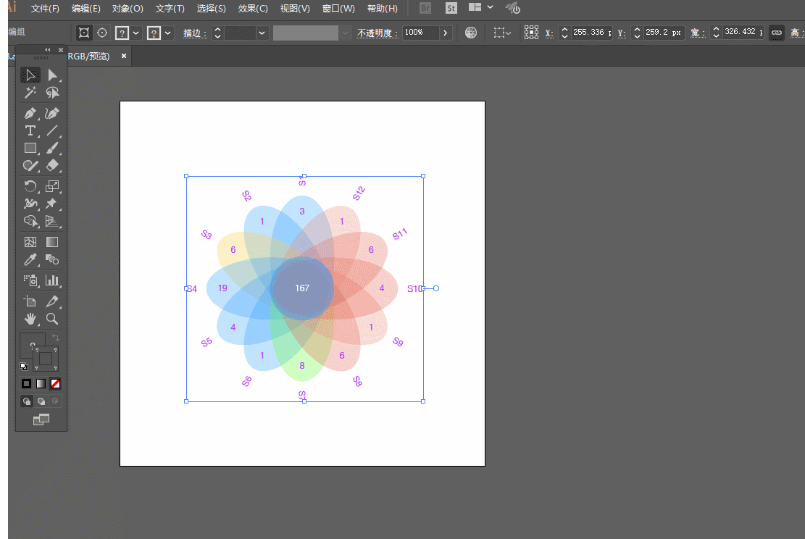805x539 pixels.
Task: Open the stroke color dropdown arrow
Action: click(x=168, y=33)
